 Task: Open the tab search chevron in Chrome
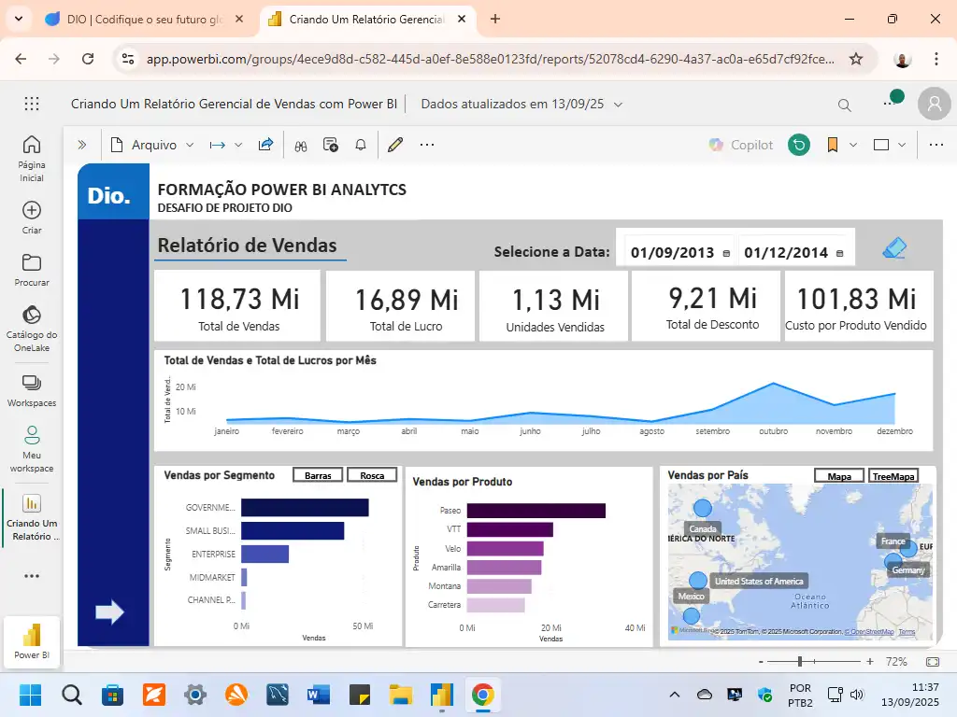pos(19,19)
